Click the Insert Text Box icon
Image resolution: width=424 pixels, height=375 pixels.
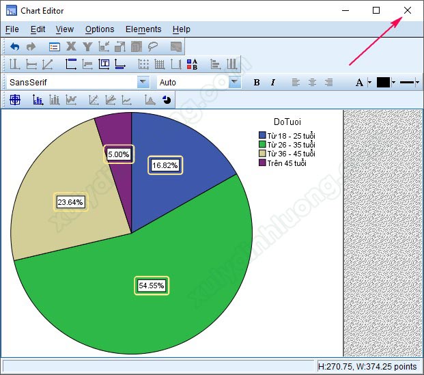104,64
